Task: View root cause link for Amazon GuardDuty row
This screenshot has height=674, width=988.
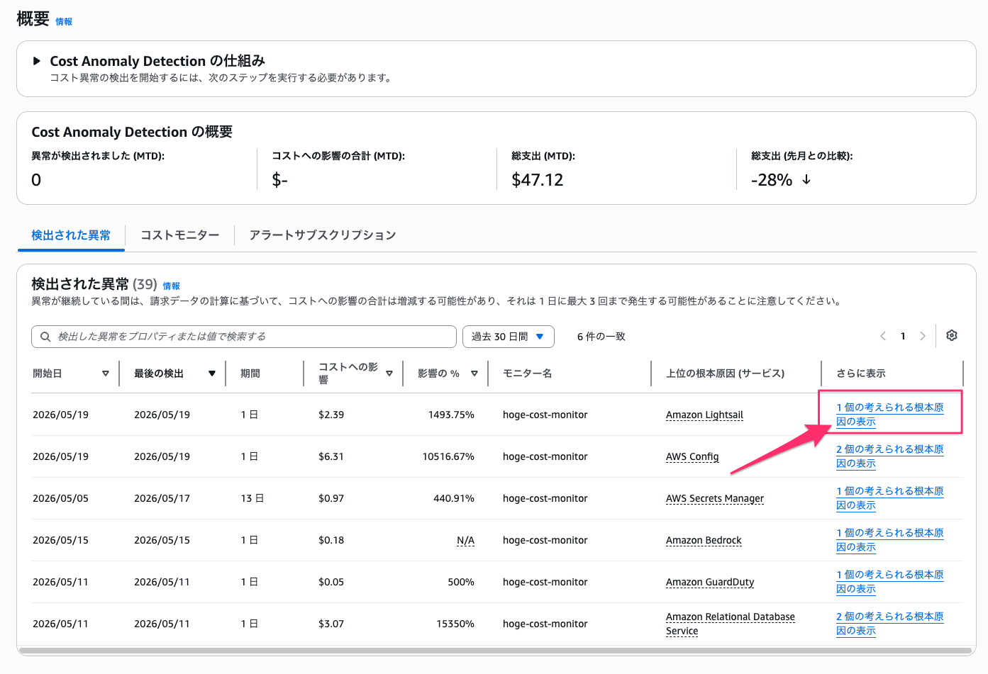Action: [x=890, y=582]
